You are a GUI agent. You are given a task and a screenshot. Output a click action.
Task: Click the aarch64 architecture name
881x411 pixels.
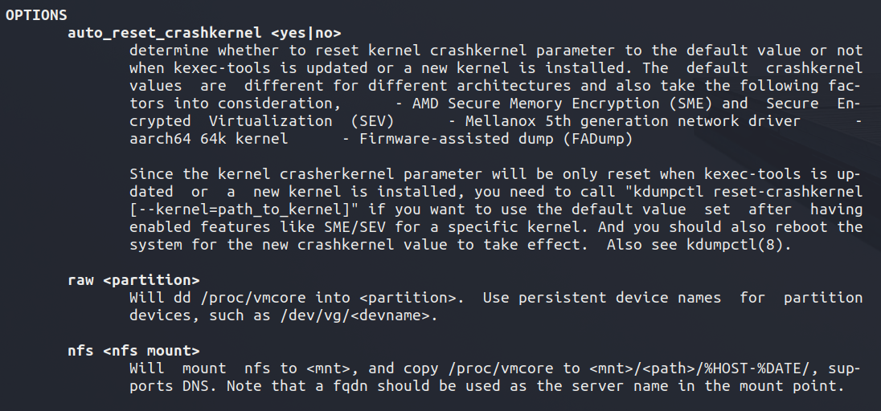coord(160,139)
